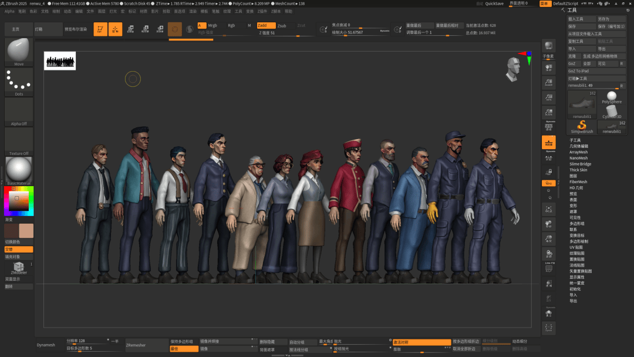The image size is (634, 357).
Task: Open the Dots stroke type selector
Action: click(x=19, y=82)
